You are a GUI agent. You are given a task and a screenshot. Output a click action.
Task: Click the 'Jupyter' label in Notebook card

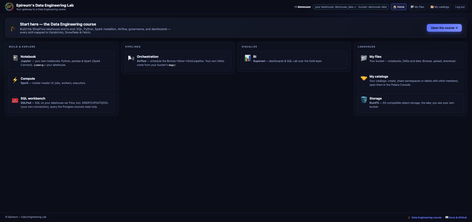26,61
